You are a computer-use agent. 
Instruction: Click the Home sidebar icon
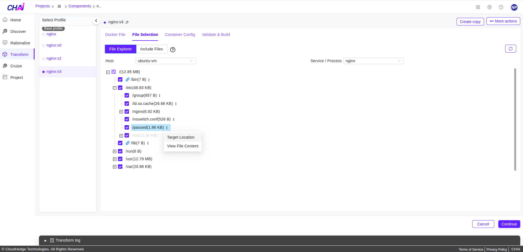(5, 20)
